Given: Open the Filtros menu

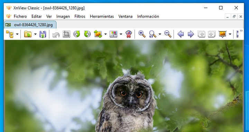Looking at the screenshot, I should click(80, 16).
